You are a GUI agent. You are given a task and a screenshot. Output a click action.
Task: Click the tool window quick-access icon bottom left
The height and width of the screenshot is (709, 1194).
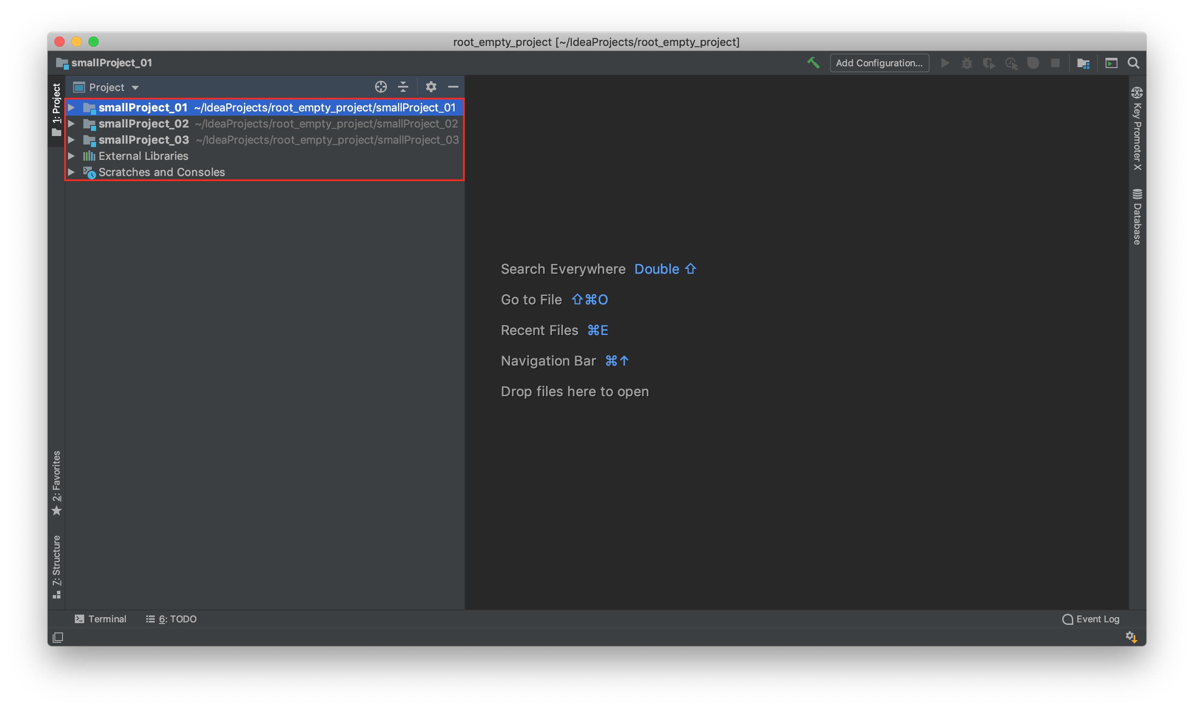(58, 637)
